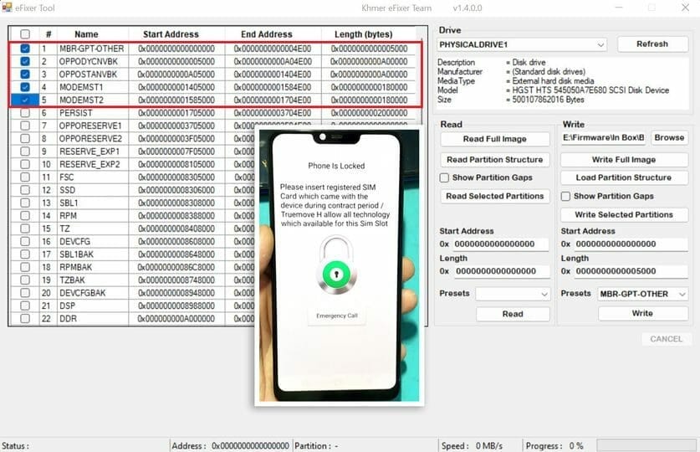Viewport: 700px width, 452px height.
Task: Check the DDR partition checkbox
Action: point(25,318)
